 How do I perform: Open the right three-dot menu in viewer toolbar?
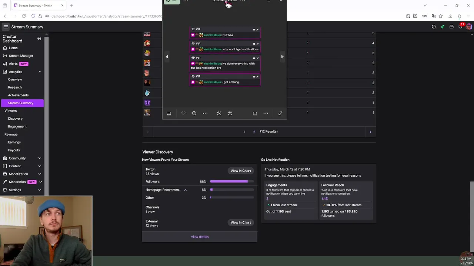click(x=266, y=113)
